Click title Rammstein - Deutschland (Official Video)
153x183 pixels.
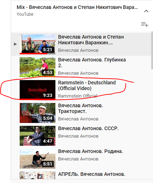[x=87, y=85]
